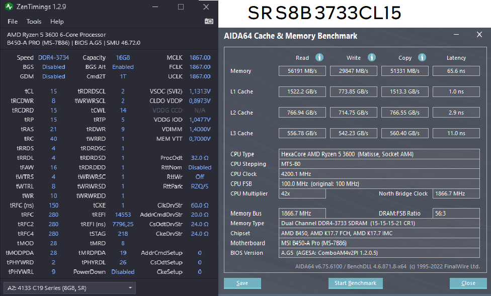Close the AIDA64 benchmark window with X
This screenshot has width=491, height=296.
pos(479,34)
